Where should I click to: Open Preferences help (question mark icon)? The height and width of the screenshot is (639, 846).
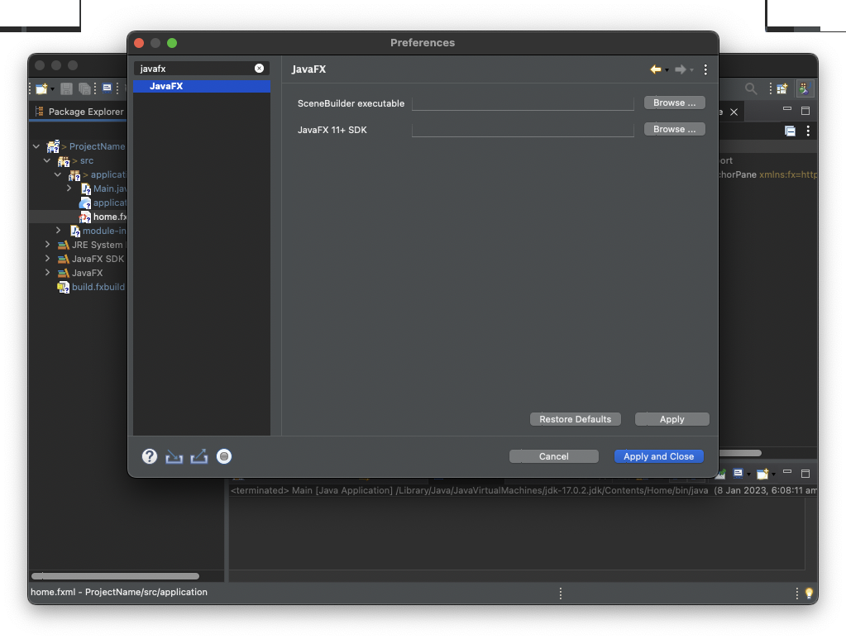(x=150, y=457)
